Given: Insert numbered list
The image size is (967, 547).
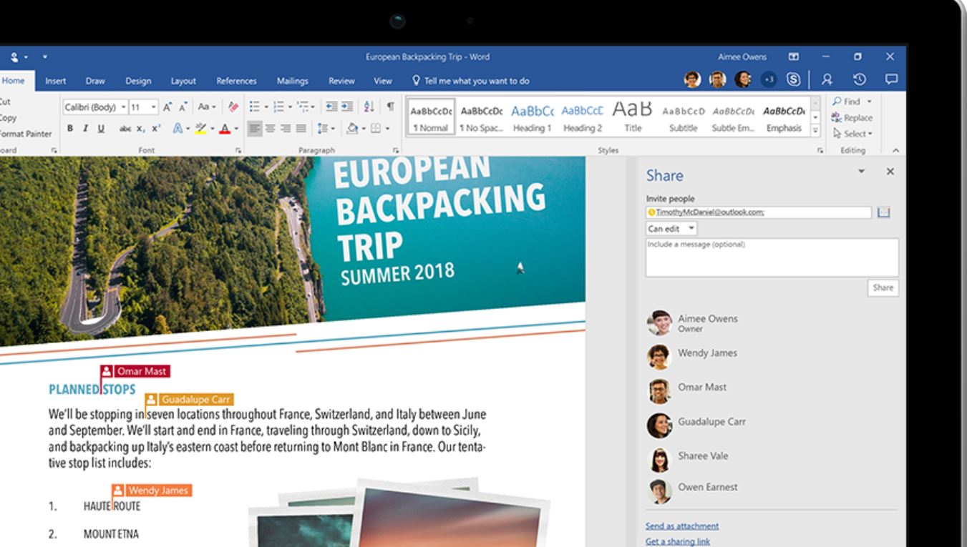Looking at the screenshot, I should pos(278,107).
